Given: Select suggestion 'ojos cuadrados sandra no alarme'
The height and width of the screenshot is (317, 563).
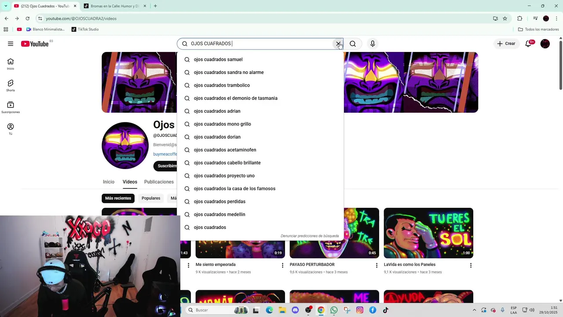Looking at the screenshot, I should tap(260, 72).
